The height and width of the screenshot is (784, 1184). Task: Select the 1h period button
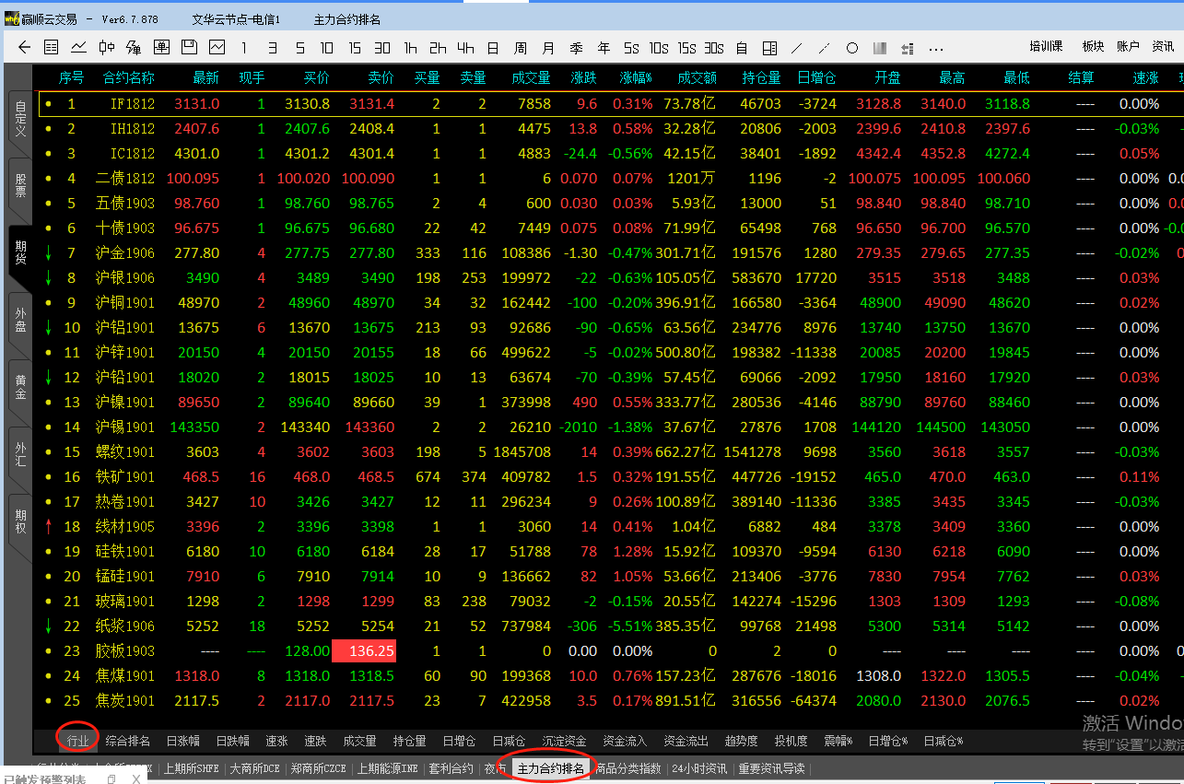tap(410, 48)
